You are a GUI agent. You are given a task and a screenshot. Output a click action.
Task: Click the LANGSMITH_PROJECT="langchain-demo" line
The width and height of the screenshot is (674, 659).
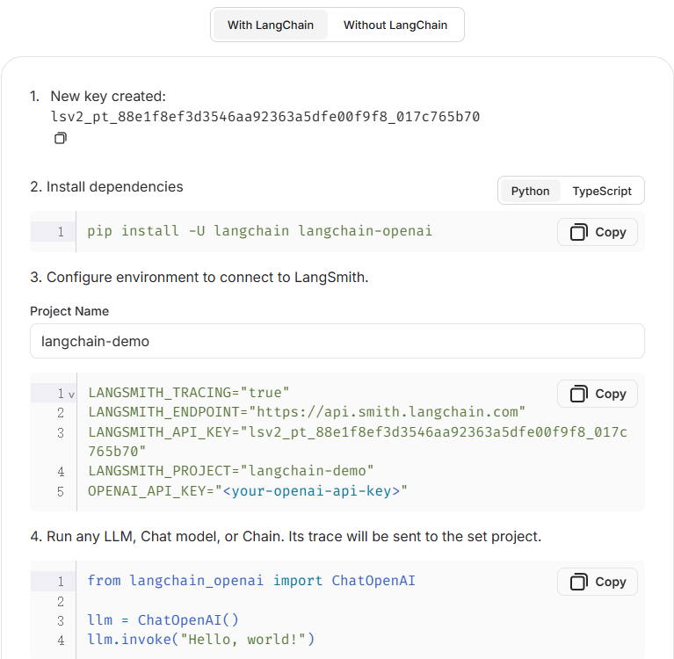click(x=231, y=471)
